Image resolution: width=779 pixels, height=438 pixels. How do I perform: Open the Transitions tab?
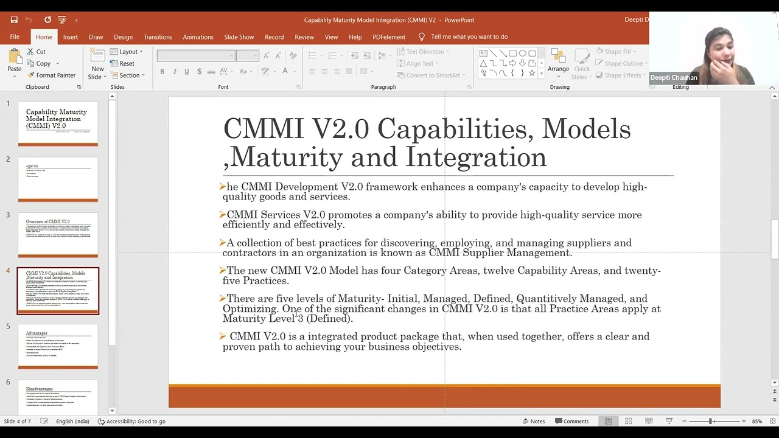(x=158, y=37)
